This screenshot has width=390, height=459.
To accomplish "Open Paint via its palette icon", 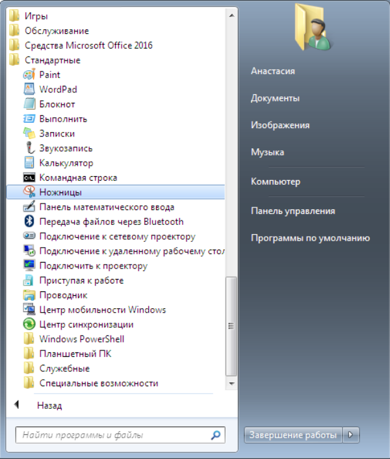I will click(x=29, y=75).
